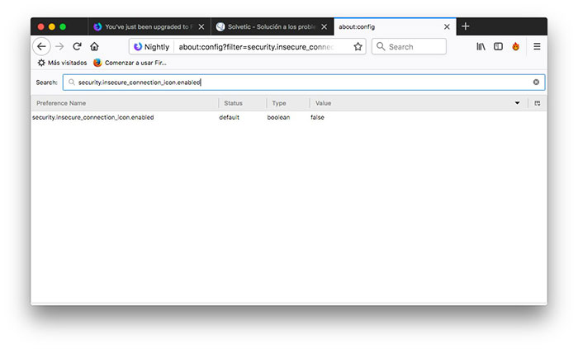Minimize window with yellow button

coord(52,26)
